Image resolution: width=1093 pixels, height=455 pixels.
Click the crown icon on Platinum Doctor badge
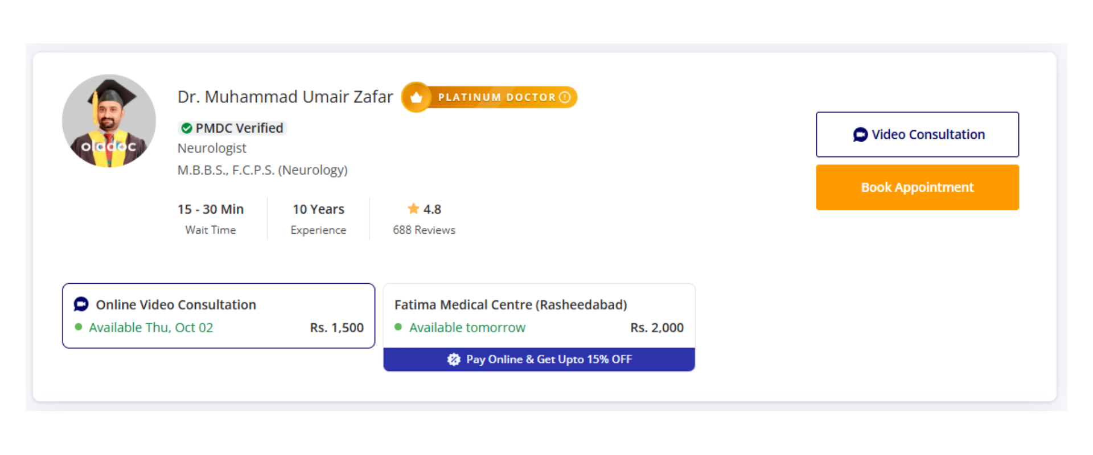[x=416, y=97]
